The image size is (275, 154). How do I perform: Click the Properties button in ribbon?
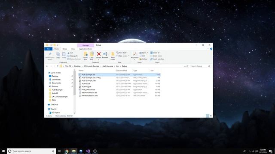[x=134, y=56]
